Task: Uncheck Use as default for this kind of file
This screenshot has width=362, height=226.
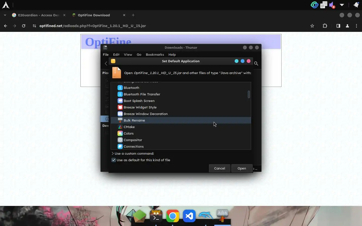Action: point(114,160)
